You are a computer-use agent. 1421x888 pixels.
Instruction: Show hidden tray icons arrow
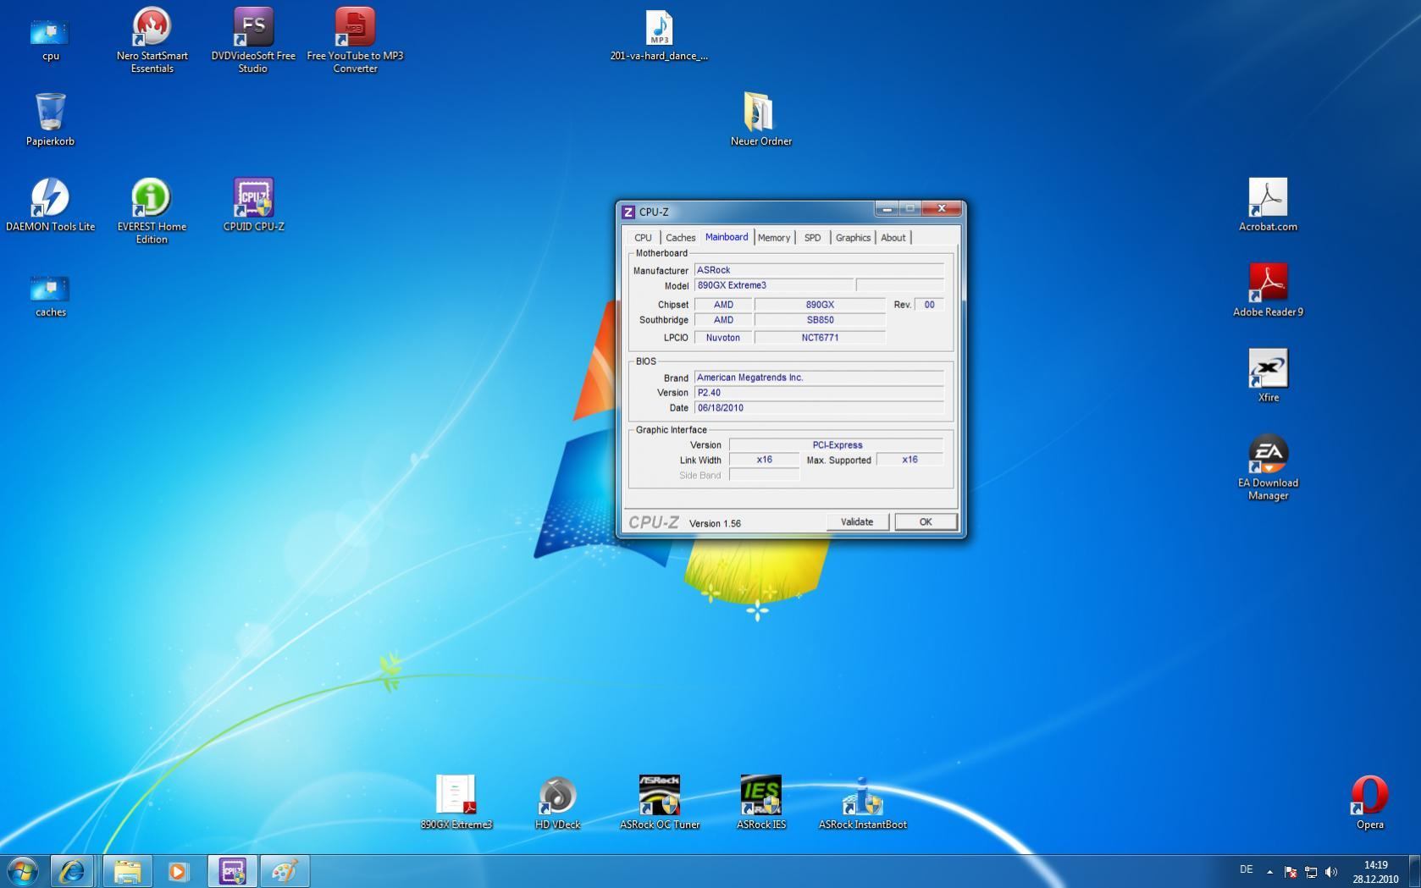click(1269, 871)
